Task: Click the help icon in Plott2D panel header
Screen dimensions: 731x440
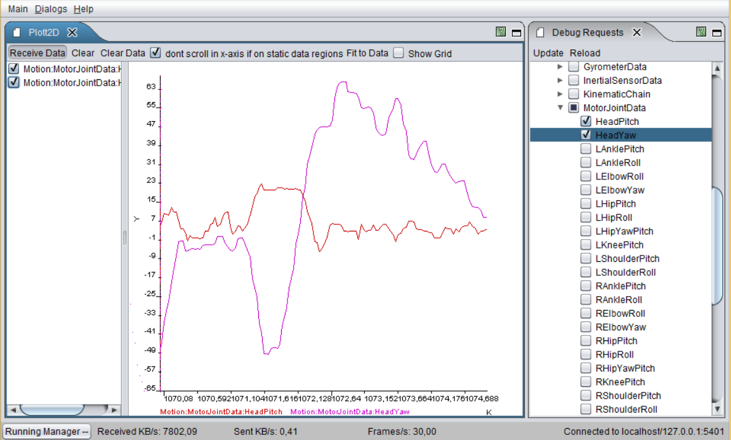Action: [501, 32]
